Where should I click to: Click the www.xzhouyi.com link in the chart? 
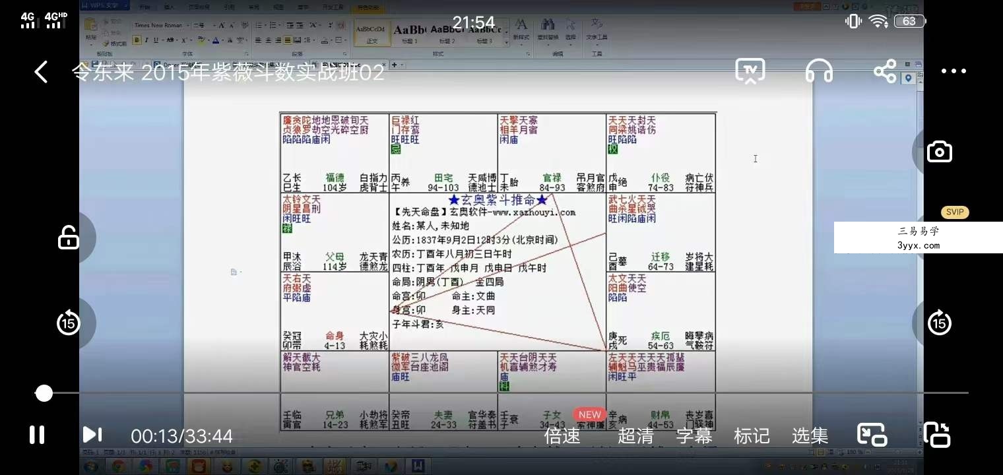coord(534,212)
